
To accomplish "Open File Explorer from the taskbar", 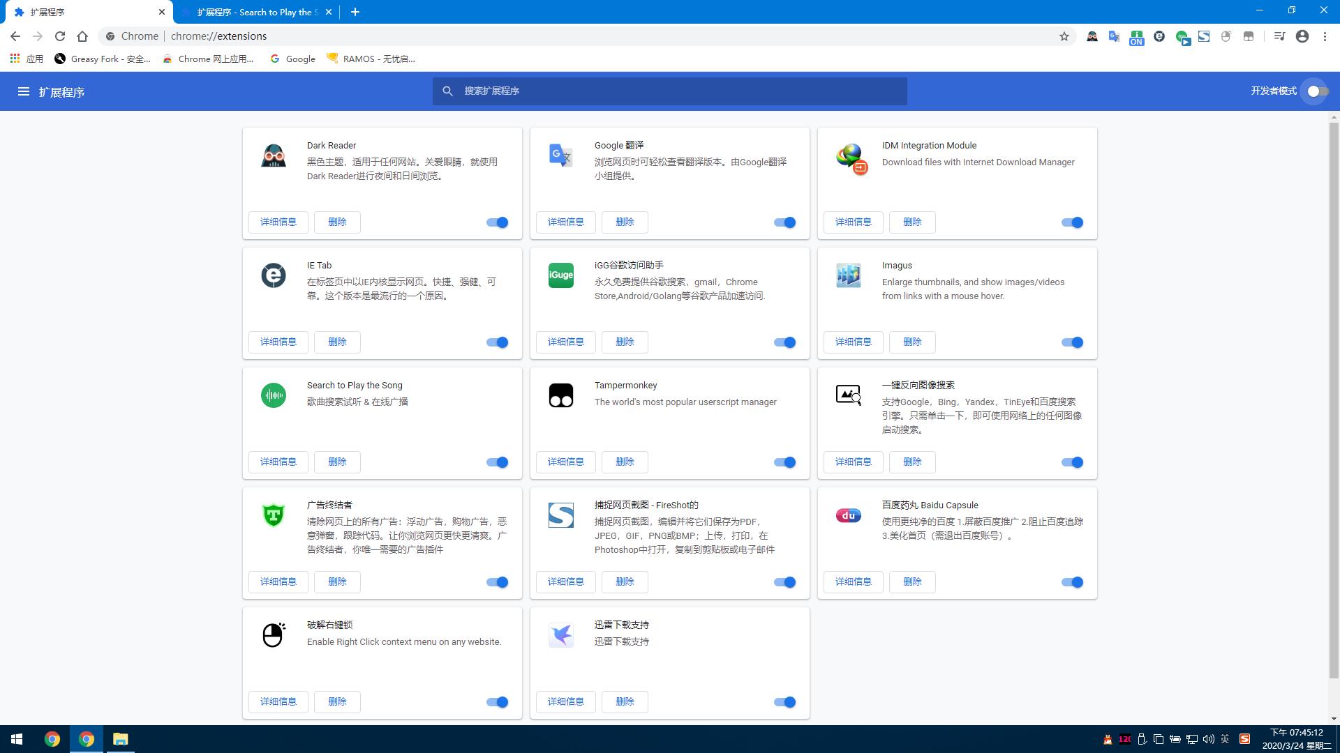I will (120, 739).
